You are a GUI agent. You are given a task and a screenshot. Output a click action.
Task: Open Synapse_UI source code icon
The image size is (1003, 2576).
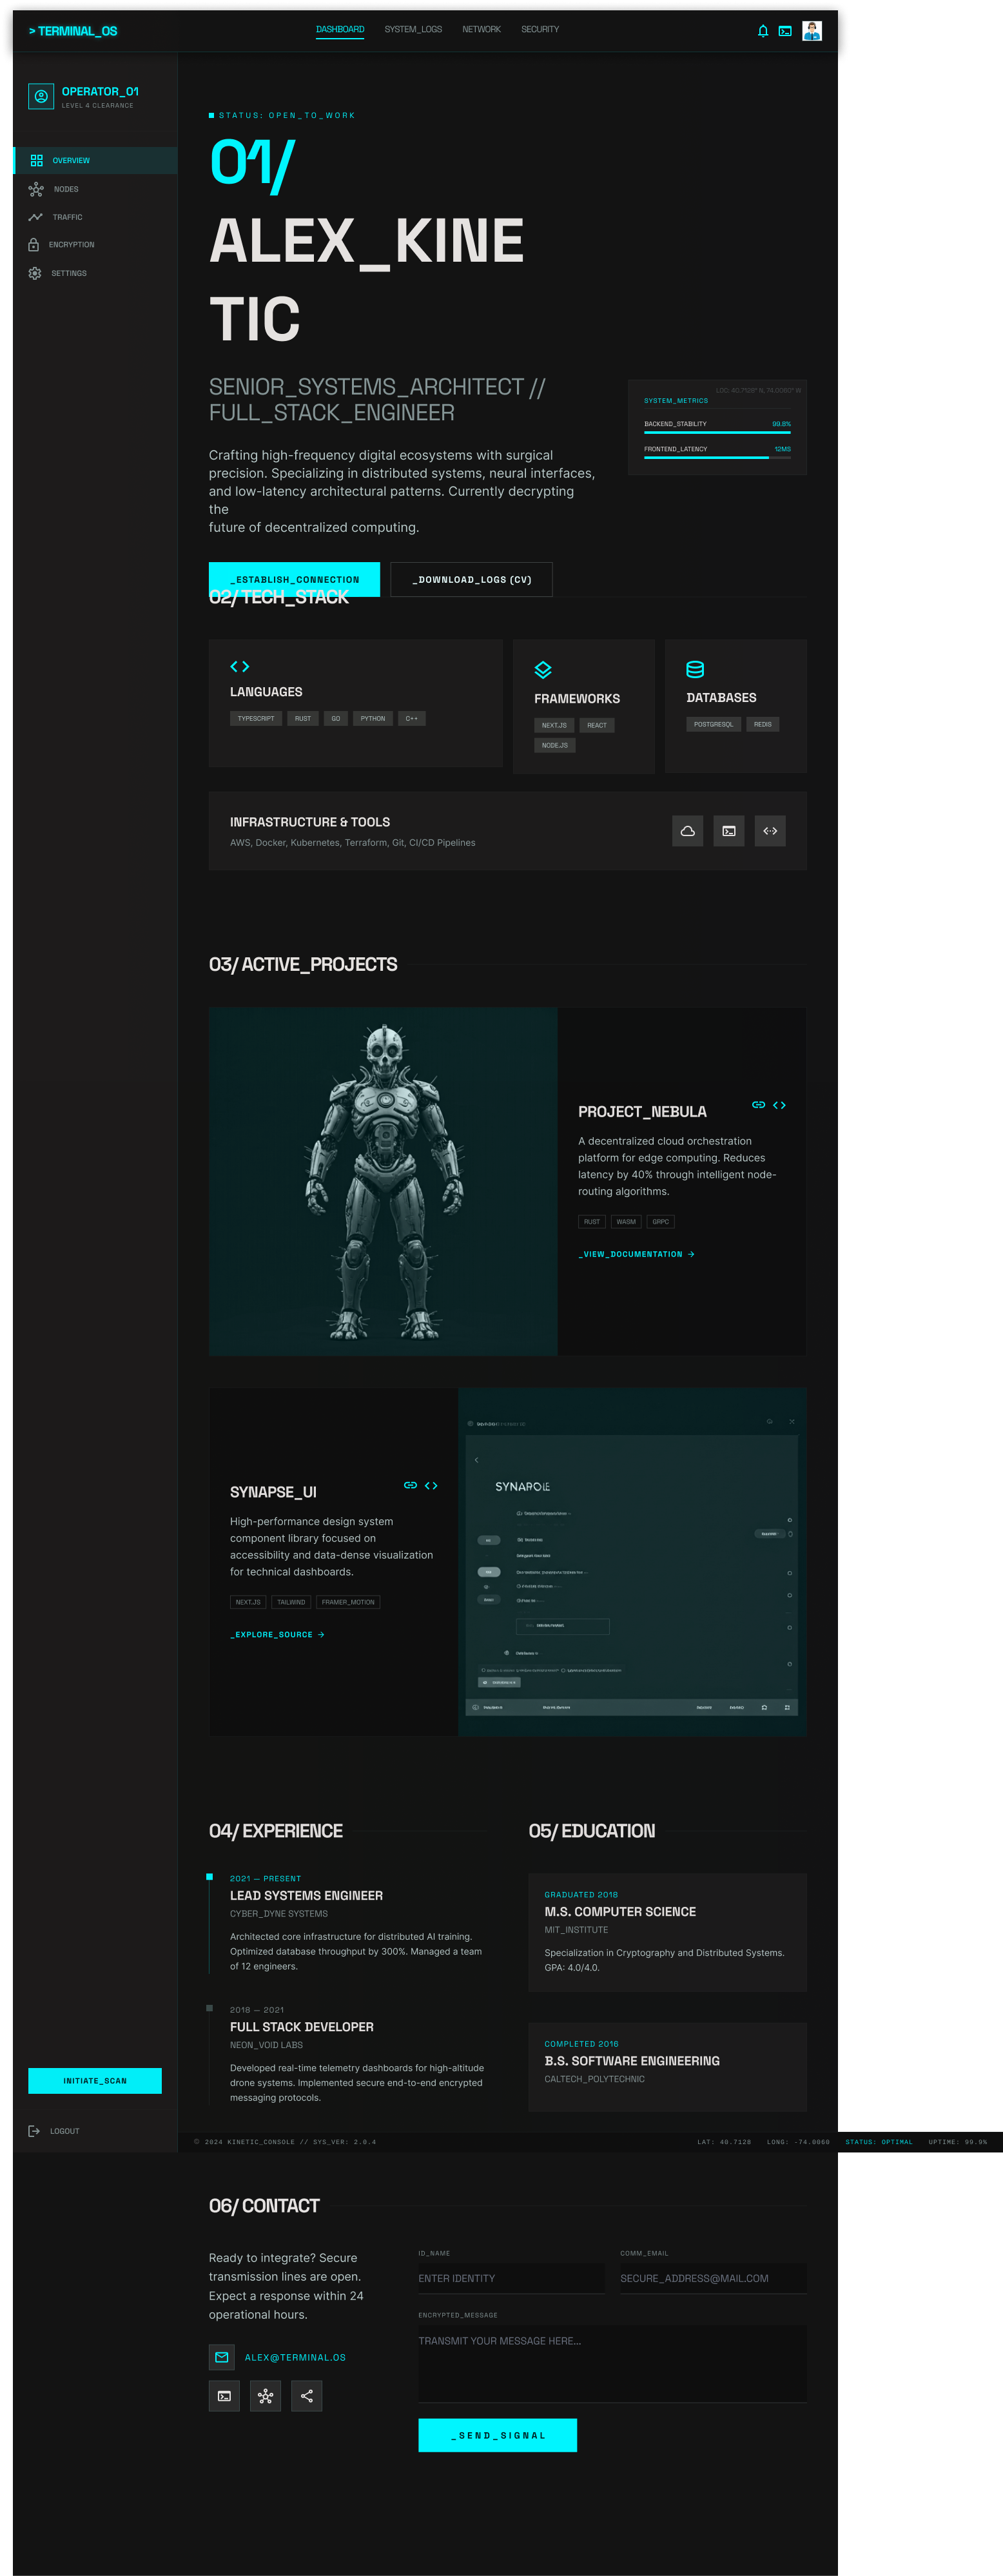431,1485
